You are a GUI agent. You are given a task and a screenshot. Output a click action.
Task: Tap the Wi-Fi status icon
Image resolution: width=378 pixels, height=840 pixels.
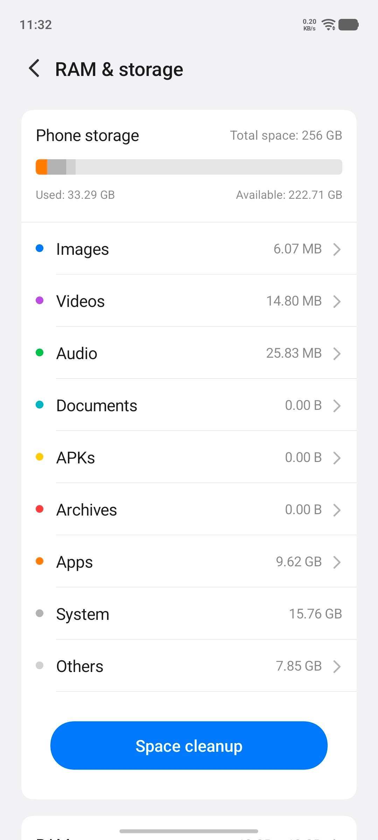(329, 25)
